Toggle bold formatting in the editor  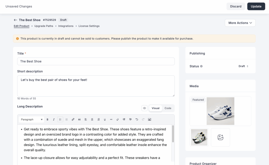[x=47, y=119]
